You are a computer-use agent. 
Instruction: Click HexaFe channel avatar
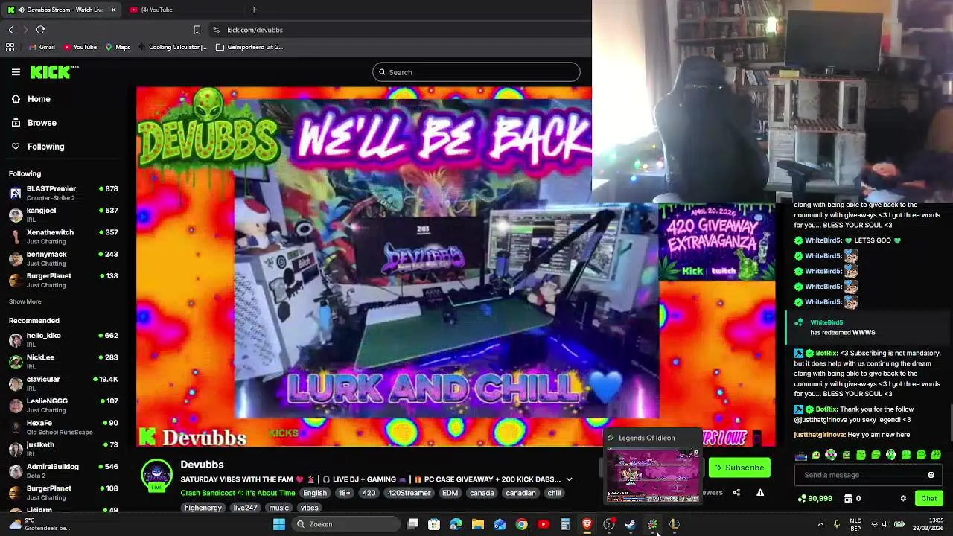16,427
